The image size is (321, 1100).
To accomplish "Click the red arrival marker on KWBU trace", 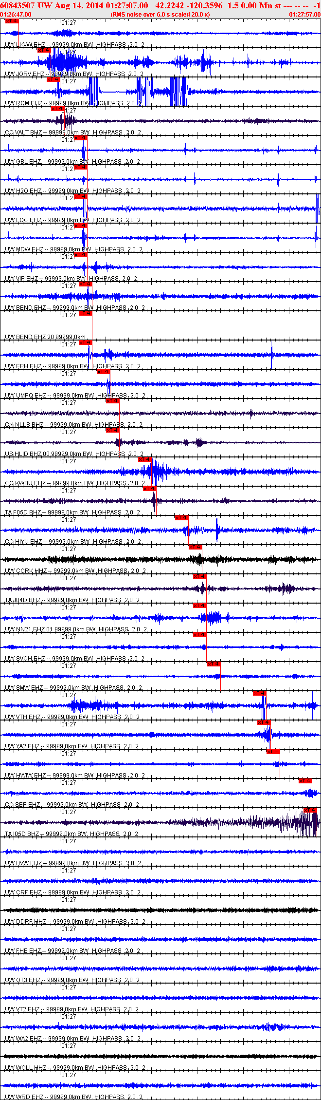I will [145, 459].
